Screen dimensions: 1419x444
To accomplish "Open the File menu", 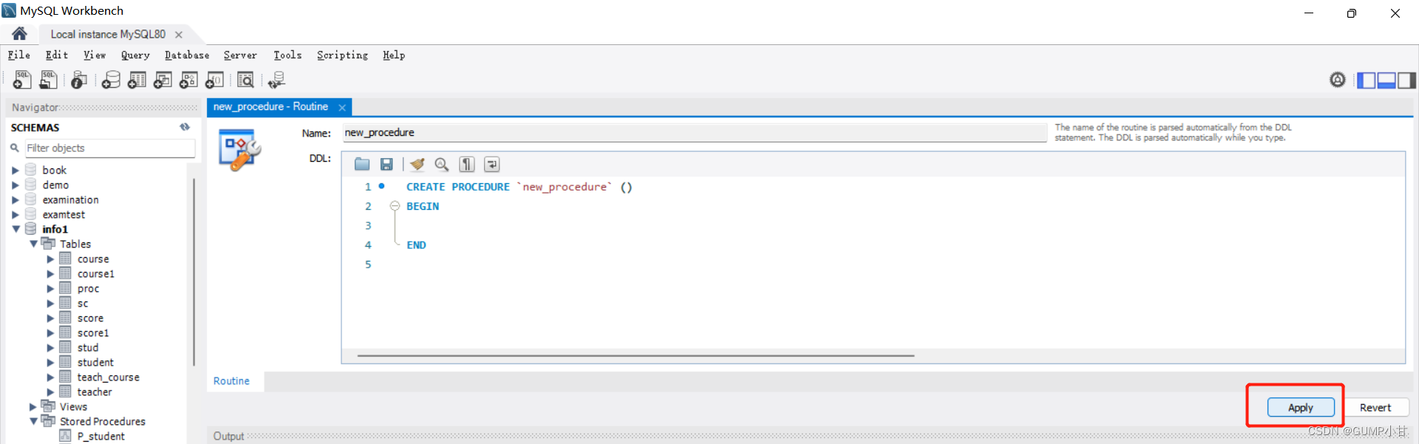I will point(19,55).
